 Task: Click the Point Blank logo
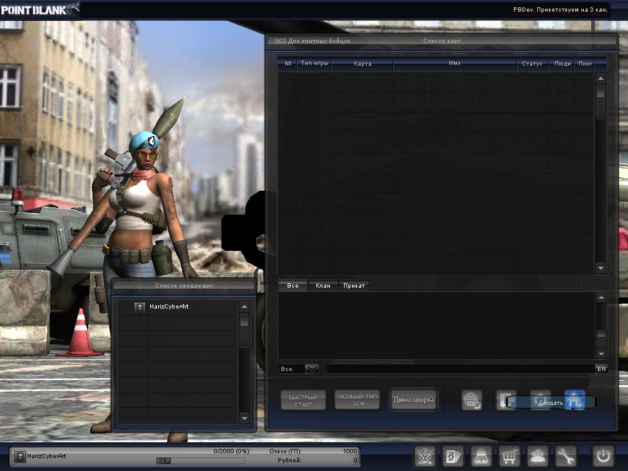coord(39,10)
